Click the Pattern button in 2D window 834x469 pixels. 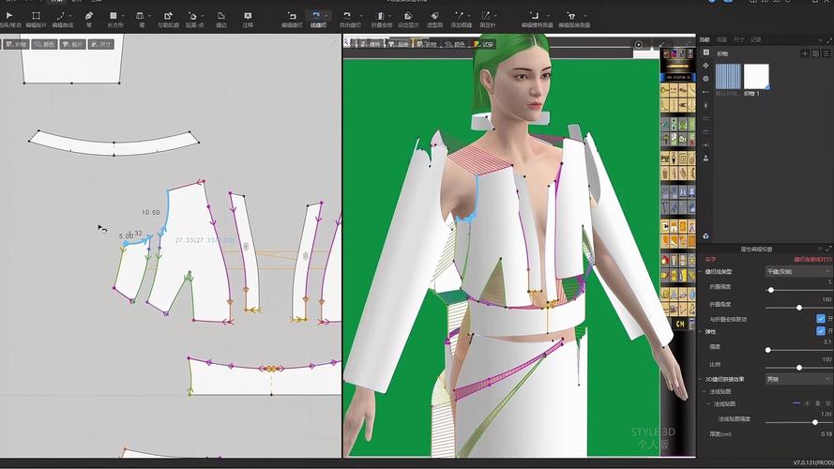pyautogui.click(x=72, y=44)
